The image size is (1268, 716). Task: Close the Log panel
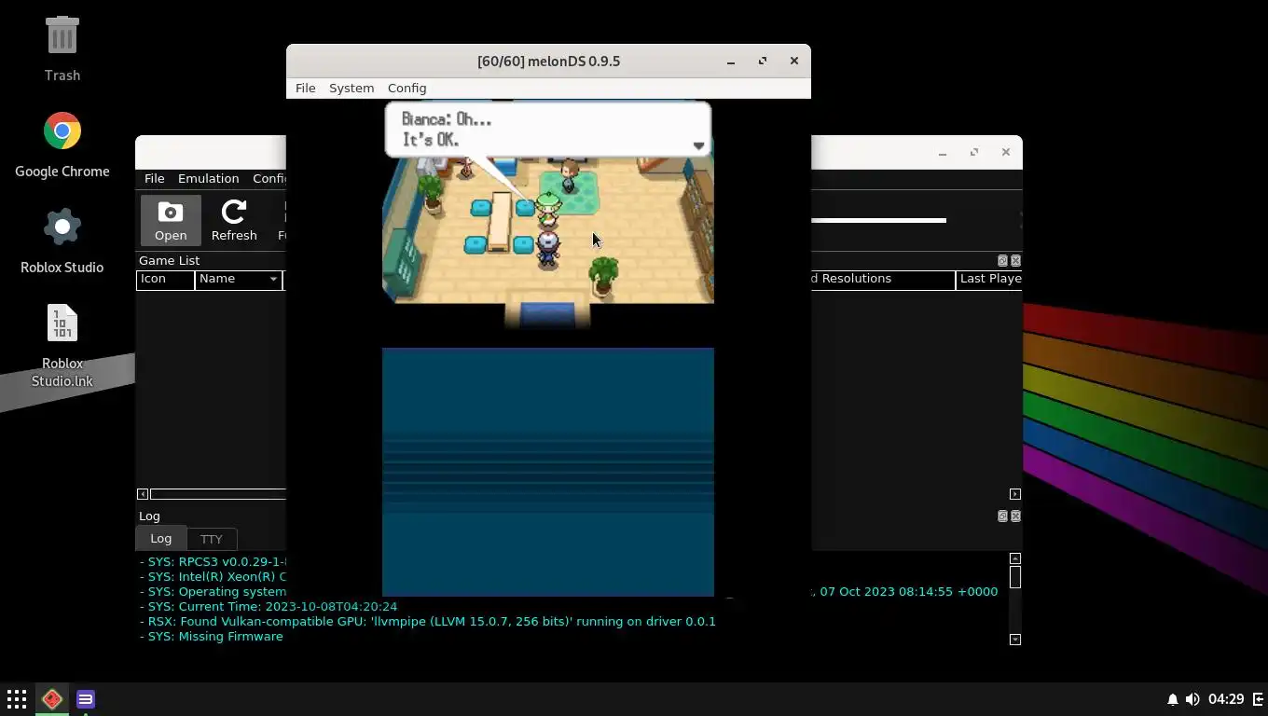point(1016,516)
